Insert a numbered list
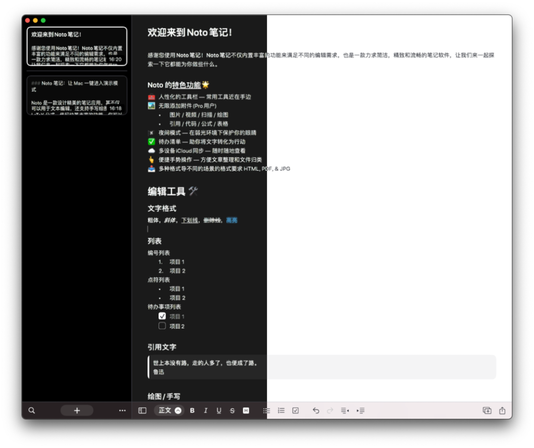The image size is (534, 448). (281, 410)
